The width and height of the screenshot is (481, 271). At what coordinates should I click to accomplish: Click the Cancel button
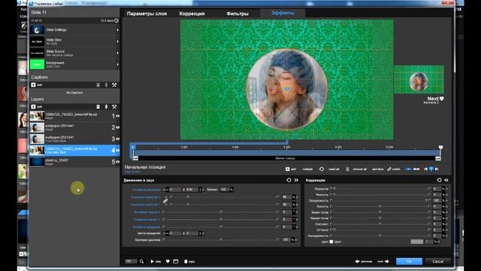click(x=437, y=261)
